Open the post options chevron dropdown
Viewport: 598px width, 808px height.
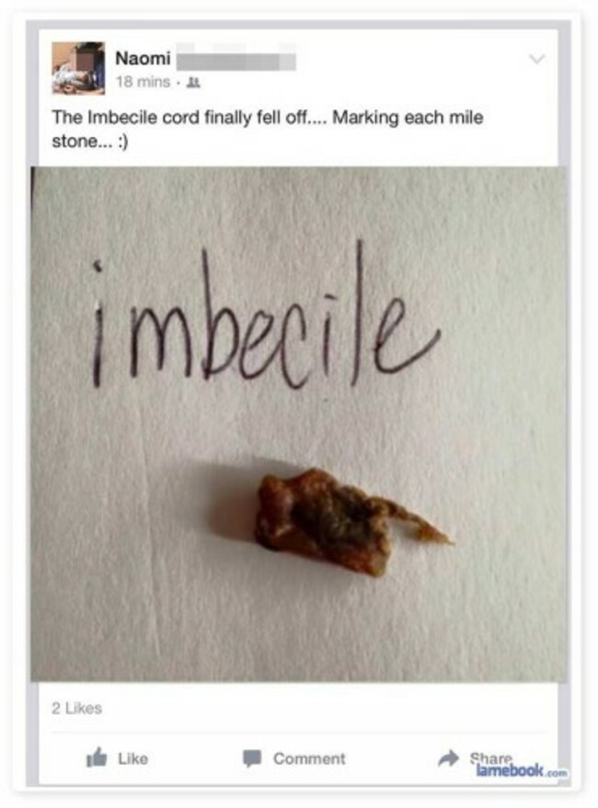click(x=537, y=59)
